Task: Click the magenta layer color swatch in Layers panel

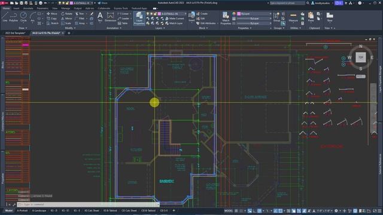Action: [x=160, y=14]
